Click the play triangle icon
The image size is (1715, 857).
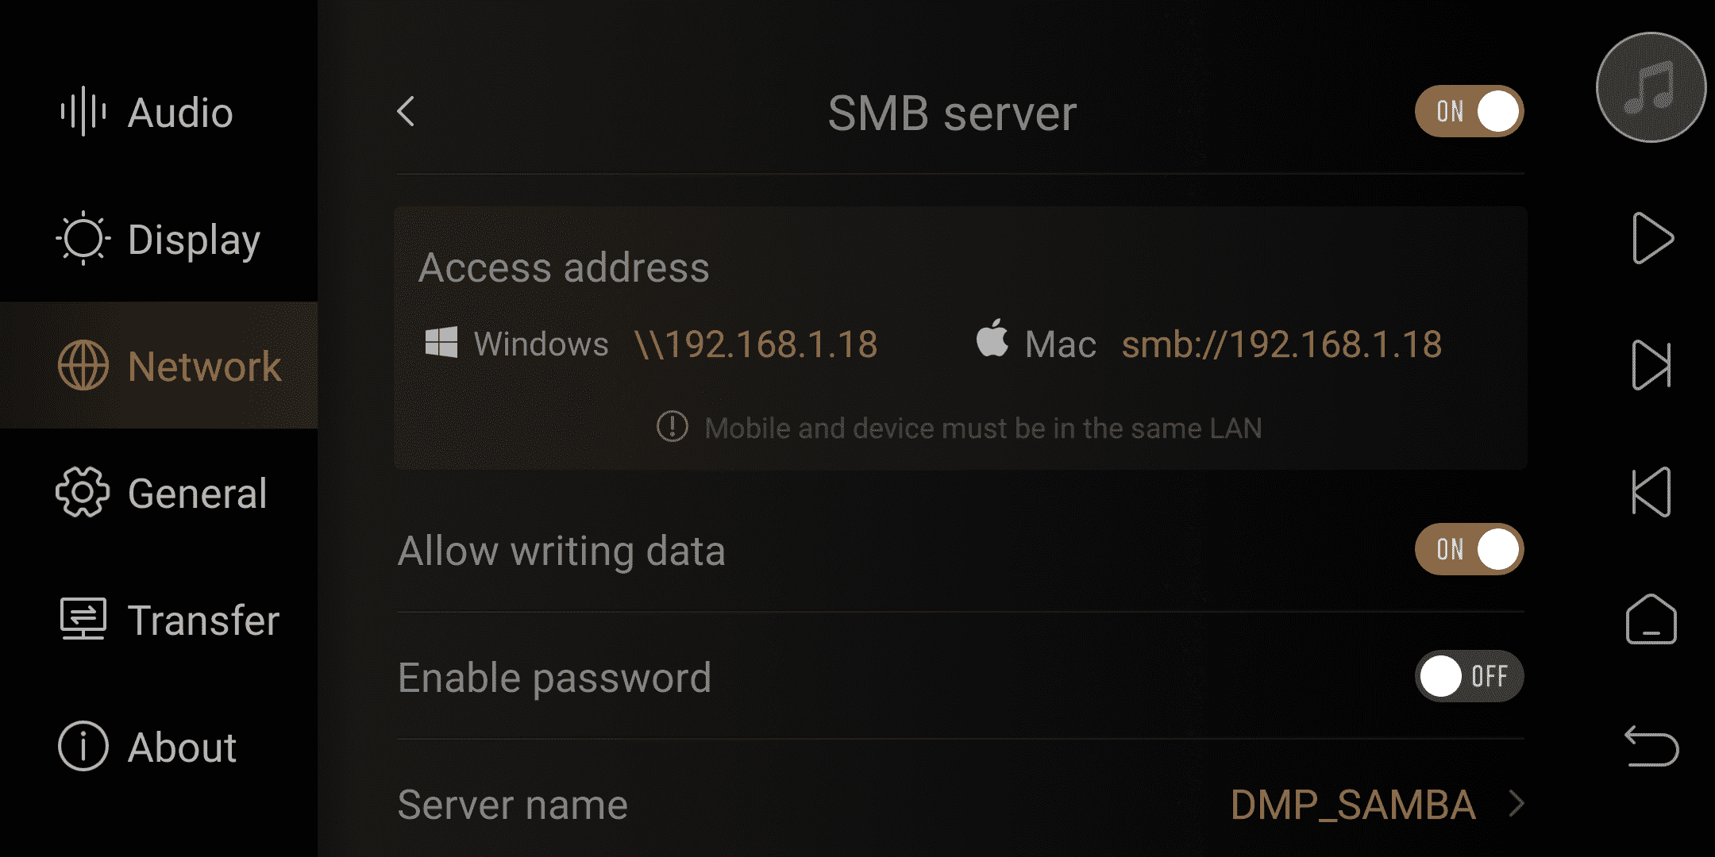(1653, 238)
